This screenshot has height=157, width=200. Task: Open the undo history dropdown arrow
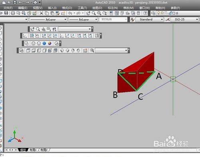pos(74,13)
